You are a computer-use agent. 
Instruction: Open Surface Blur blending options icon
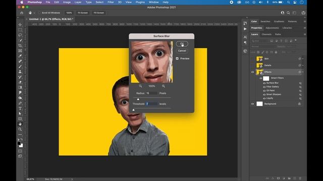300,83
